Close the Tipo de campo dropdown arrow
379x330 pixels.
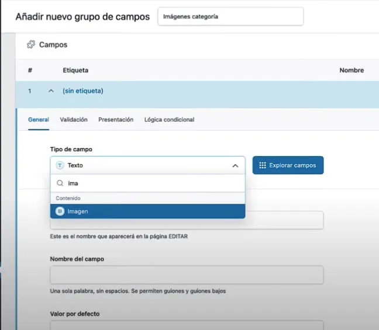coord(235,166)
